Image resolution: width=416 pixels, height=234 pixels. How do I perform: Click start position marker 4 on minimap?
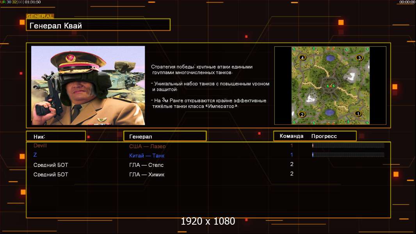pos(302,57)
